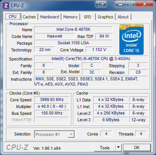The image size is (156, 155).
Task: Open the Processor #1 selection dropdown
Action: [x=54, y=134]
